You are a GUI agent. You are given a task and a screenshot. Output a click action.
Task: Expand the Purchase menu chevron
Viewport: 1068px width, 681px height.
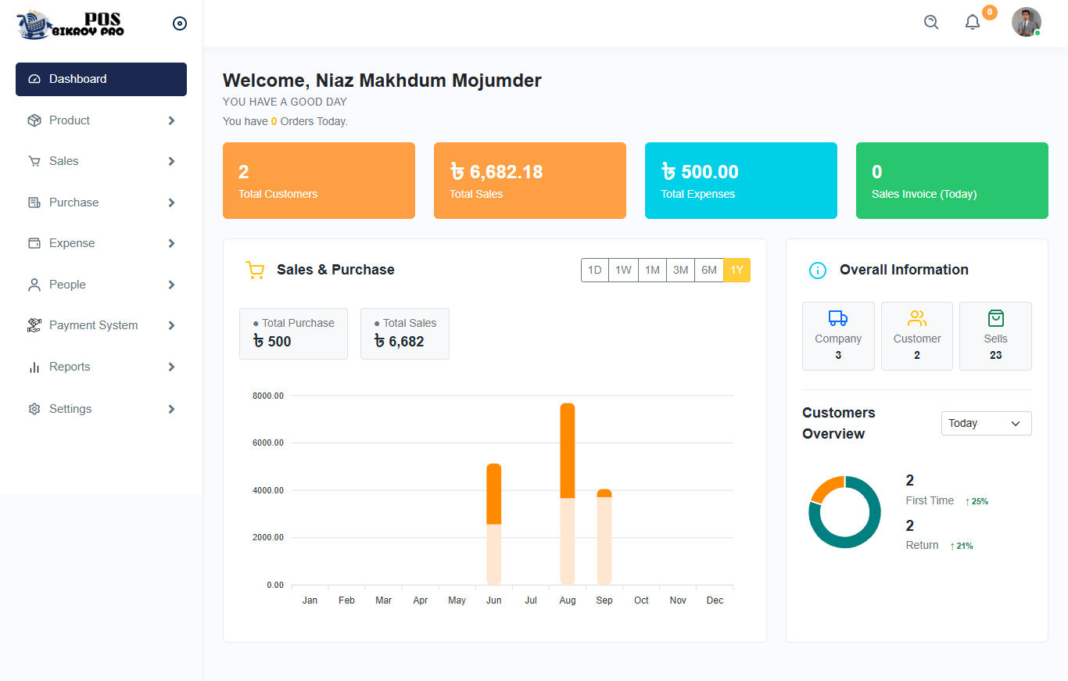171,203
